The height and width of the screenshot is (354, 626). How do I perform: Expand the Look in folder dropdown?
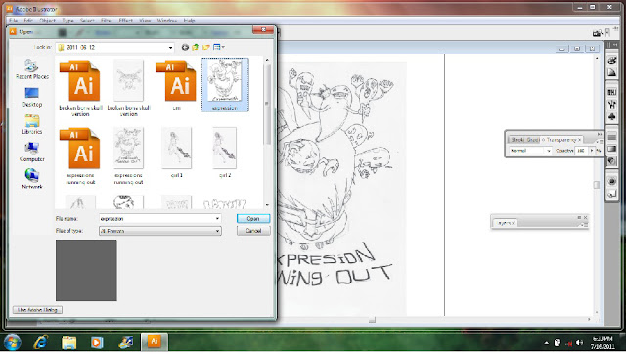point(170,48)
